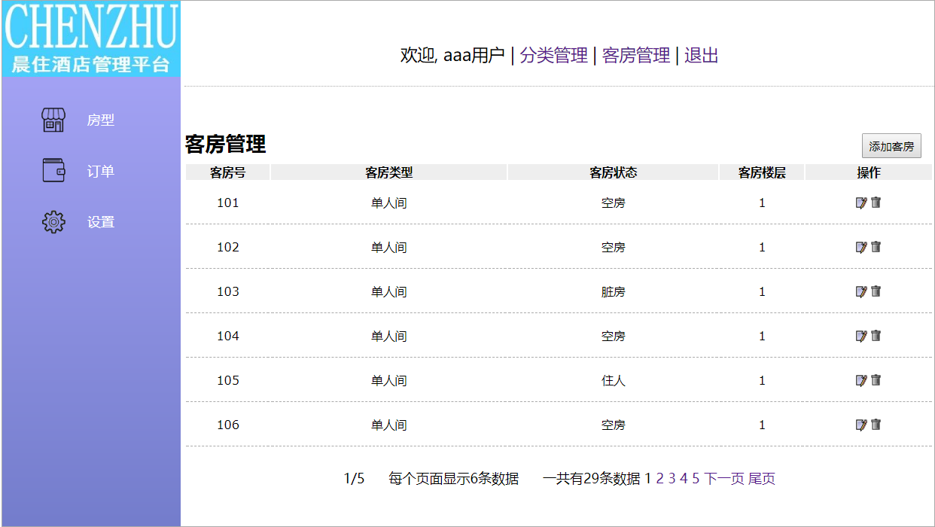Viewport: 935px width, 527px height.
Task: Open the 客房管理 link in header
Action: tap(636, 55)
